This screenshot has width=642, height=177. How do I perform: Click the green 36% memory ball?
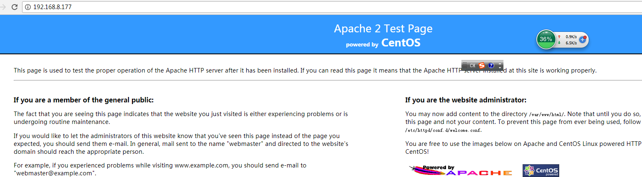[x=546, y=39]
